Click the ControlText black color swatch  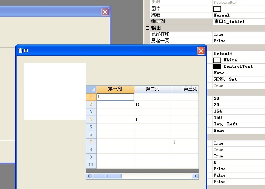217,66
